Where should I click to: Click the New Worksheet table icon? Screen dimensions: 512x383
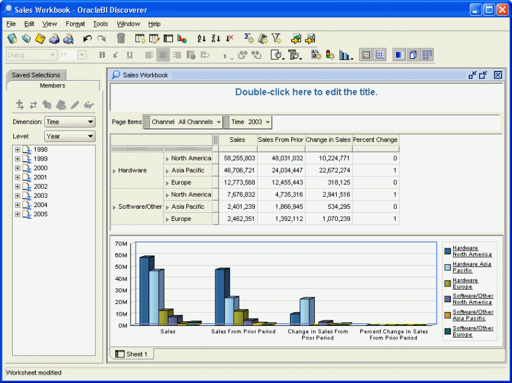(140, 39)
